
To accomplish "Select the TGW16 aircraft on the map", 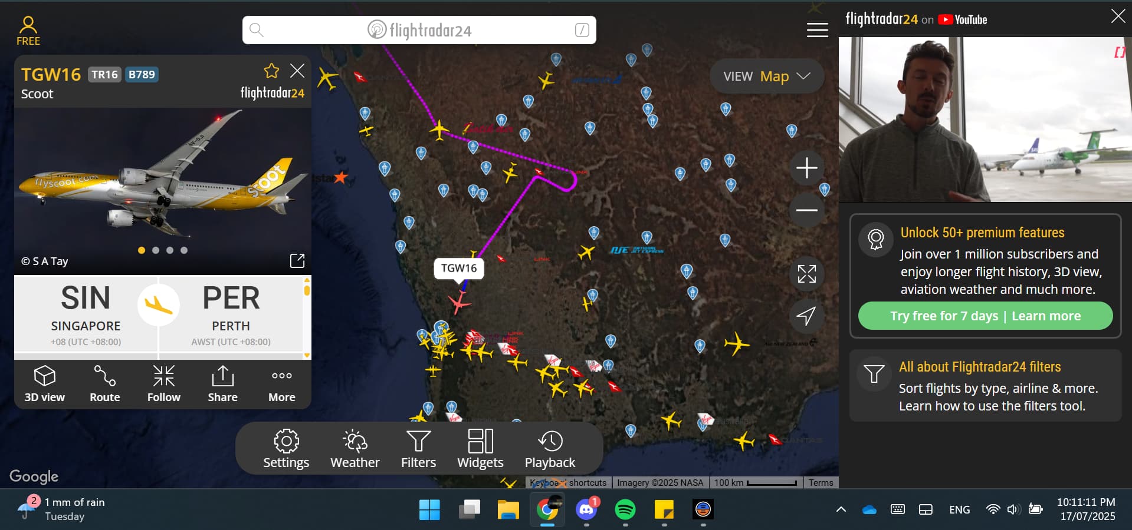I will click(460, 303).
